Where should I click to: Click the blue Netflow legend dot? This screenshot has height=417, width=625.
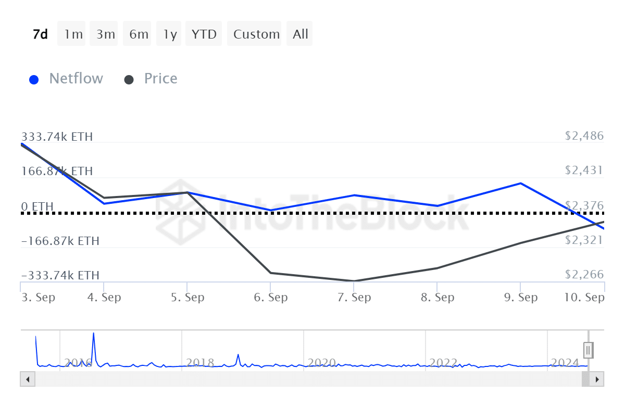coord(34,80)
